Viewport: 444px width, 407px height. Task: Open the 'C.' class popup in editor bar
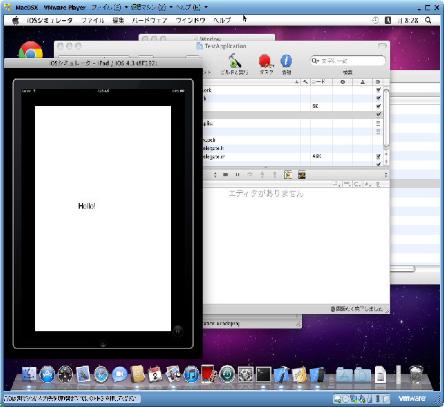pyautogui.click(x=357, y=184)
